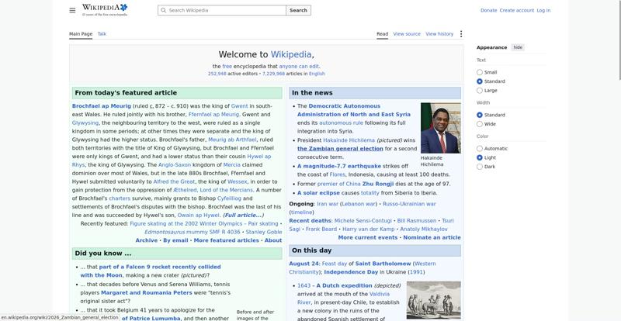Open the Saint Bartholomew link
Screen dimensions: 621x321
pos(383,264)
